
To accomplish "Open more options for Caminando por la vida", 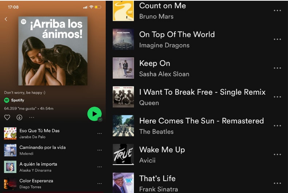I will (x=100, y=150).
